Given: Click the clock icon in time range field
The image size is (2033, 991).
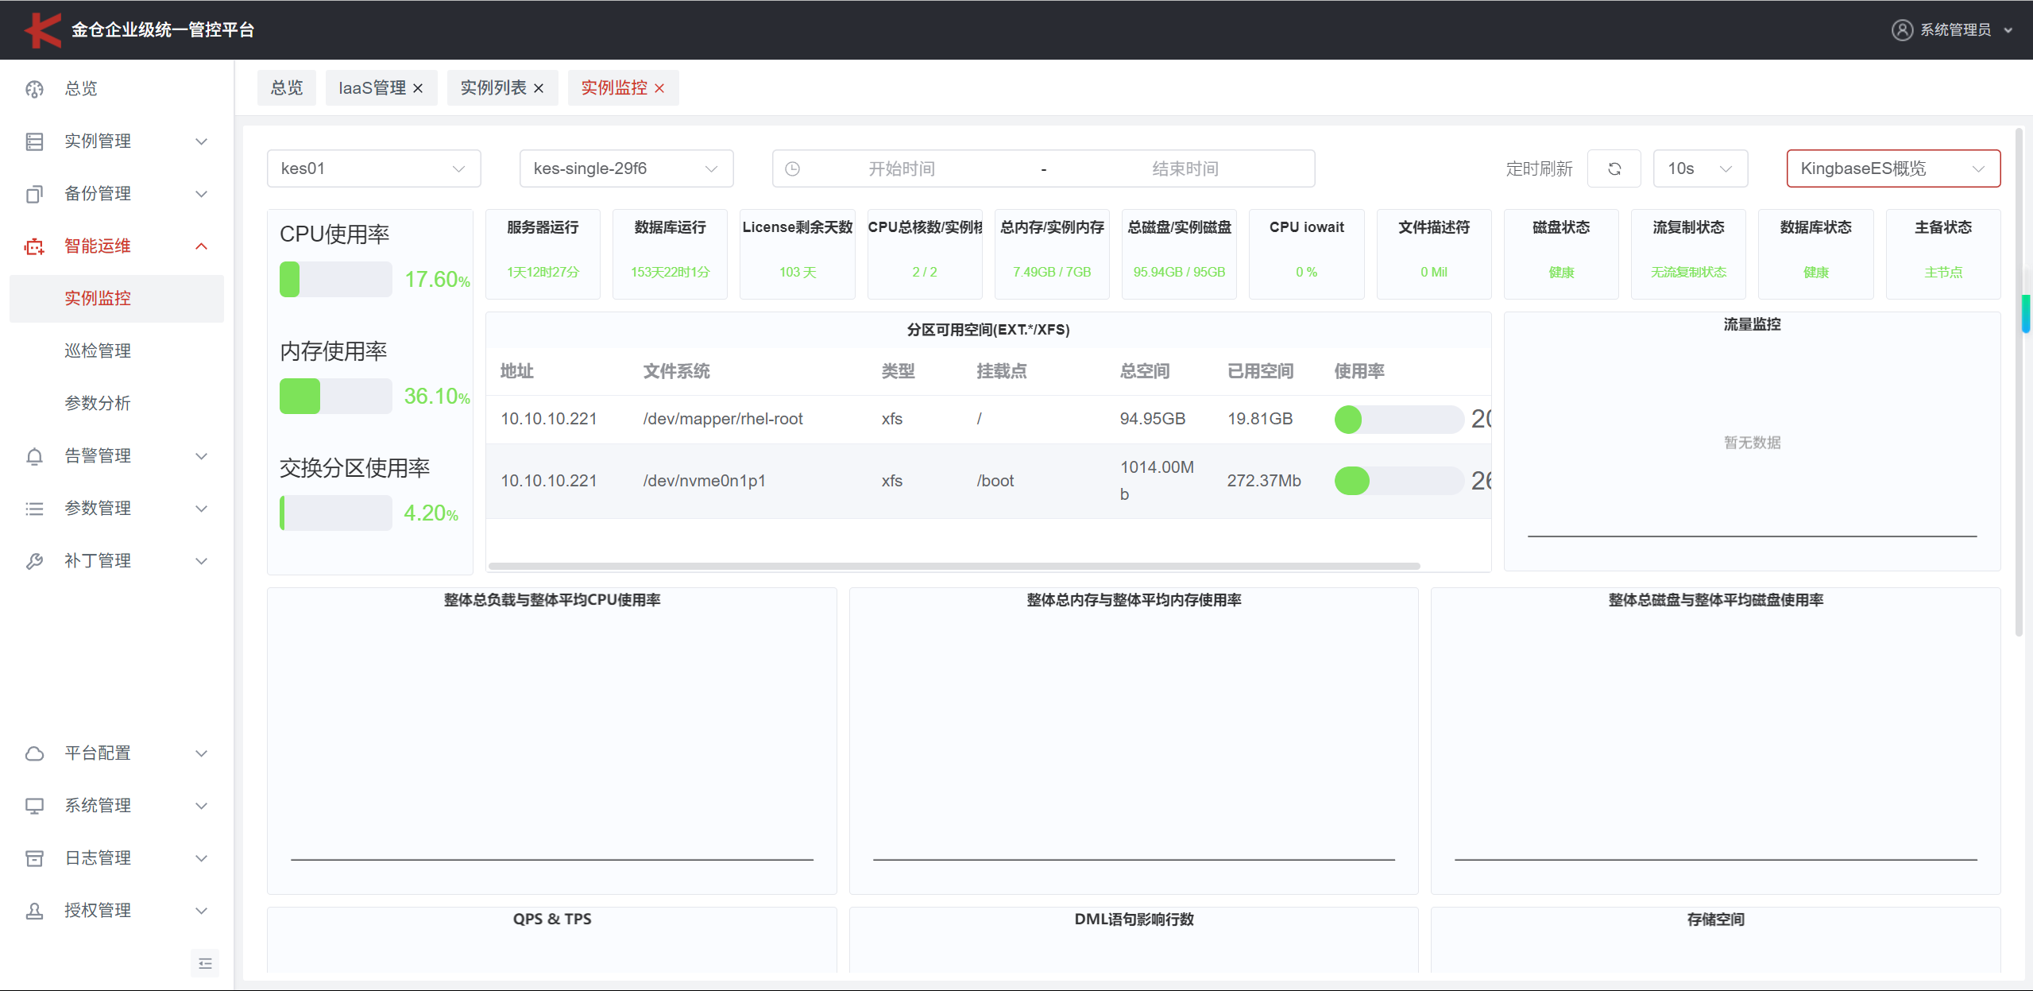Looking at the screenshot, I should [x=792, y=168].
